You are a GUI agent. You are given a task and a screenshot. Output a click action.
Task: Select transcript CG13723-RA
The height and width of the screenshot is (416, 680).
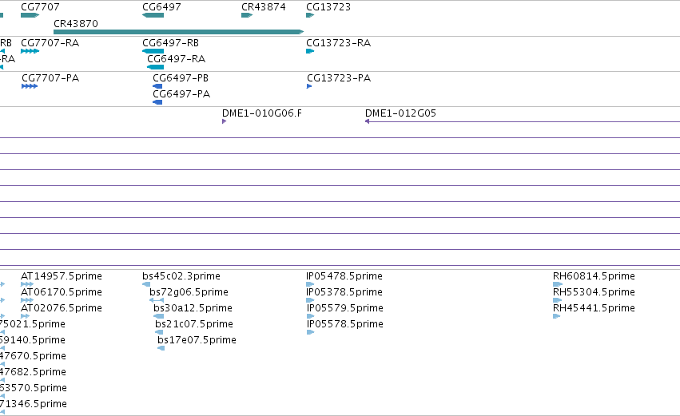338,43
